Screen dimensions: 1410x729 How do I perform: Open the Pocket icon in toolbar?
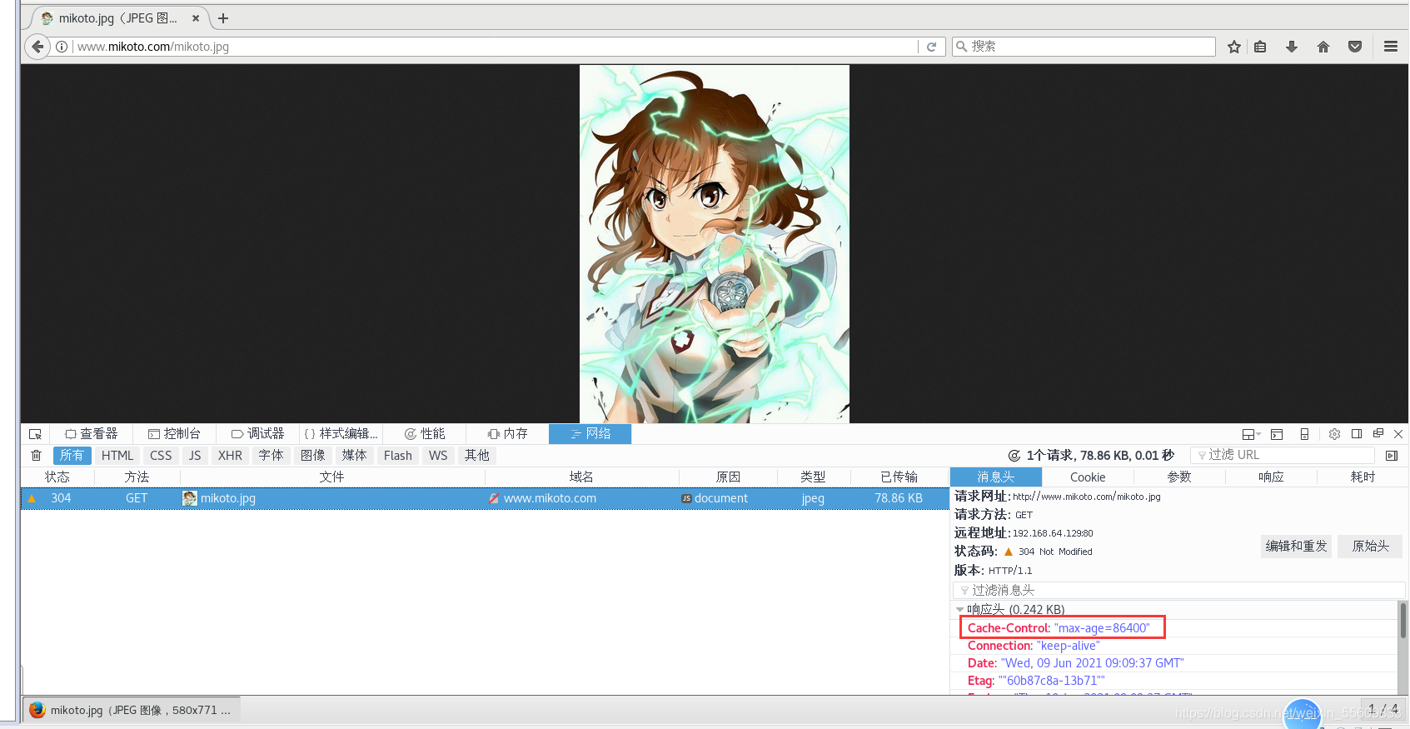point(1355,47)
